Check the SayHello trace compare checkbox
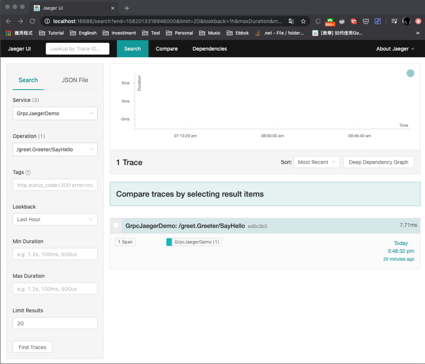425x364 pixels. click(116, 226)
